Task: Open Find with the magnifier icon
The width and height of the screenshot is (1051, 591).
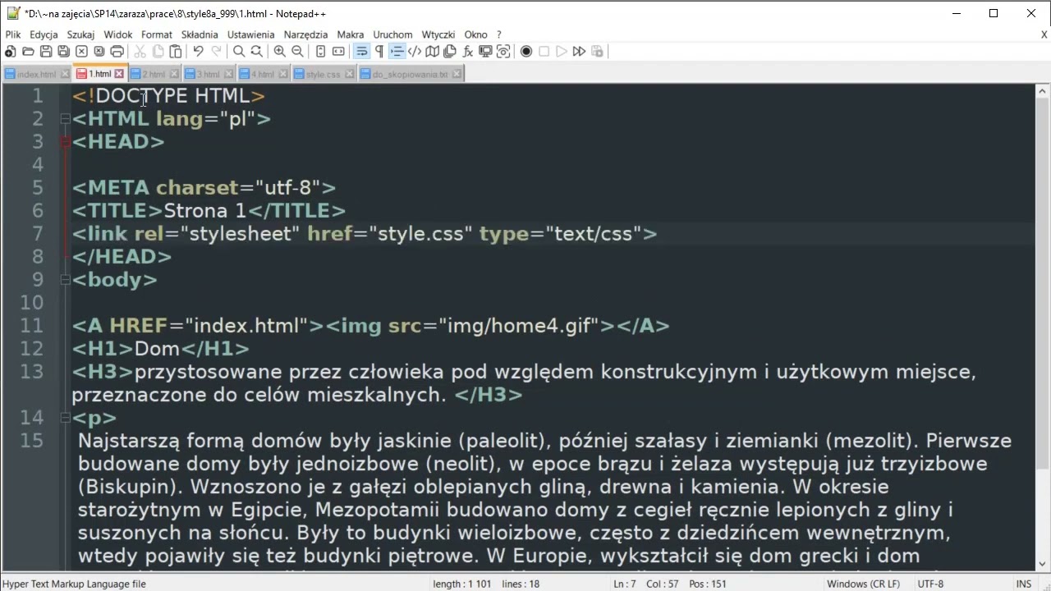Action: tap(239, 52)
